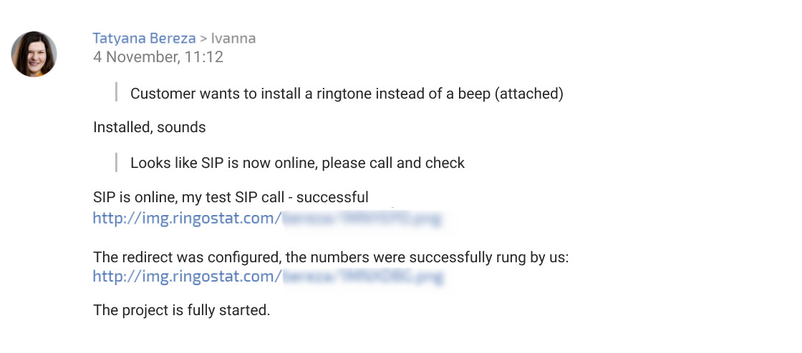Screen dimensions: 802x353
Task: Open Tatyana Bereza's profile photo
Action: pos(34,54)
